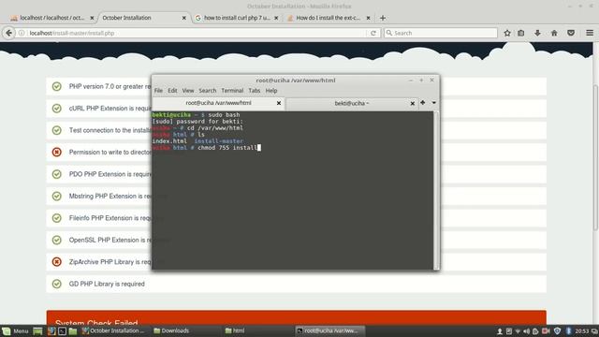The height and width of the screenshot is (337, 599).
Task: Focus the Firefox Search field
Action: (x=441, y=33)
